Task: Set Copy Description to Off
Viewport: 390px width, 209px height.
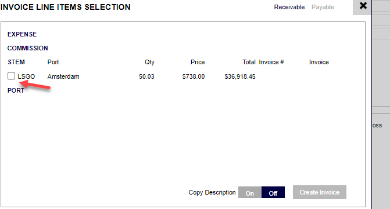Action: tap(273, 192)
